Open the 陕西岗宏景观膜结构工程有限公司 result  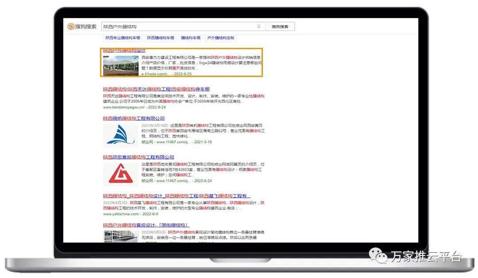pyautogui.click(x=139, y=157)
